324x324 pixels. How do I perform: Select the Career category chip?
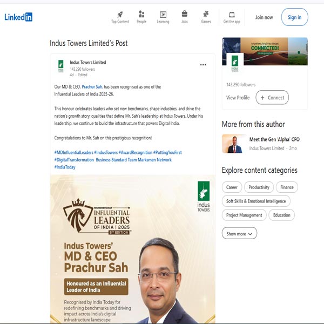coord(232,187)
